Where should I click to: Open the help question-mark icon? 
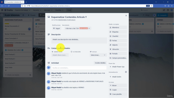pos(168,10)
